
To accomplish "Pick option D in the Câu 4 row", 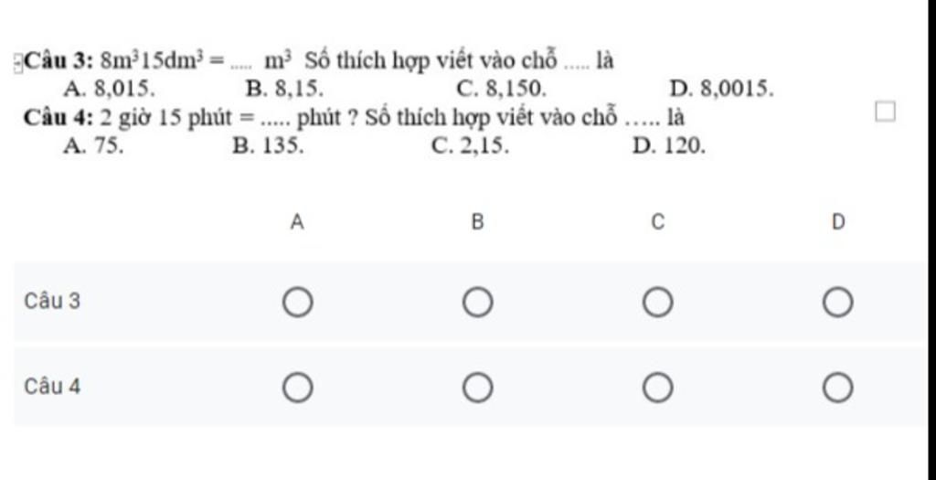I will (x=837, y=389).
